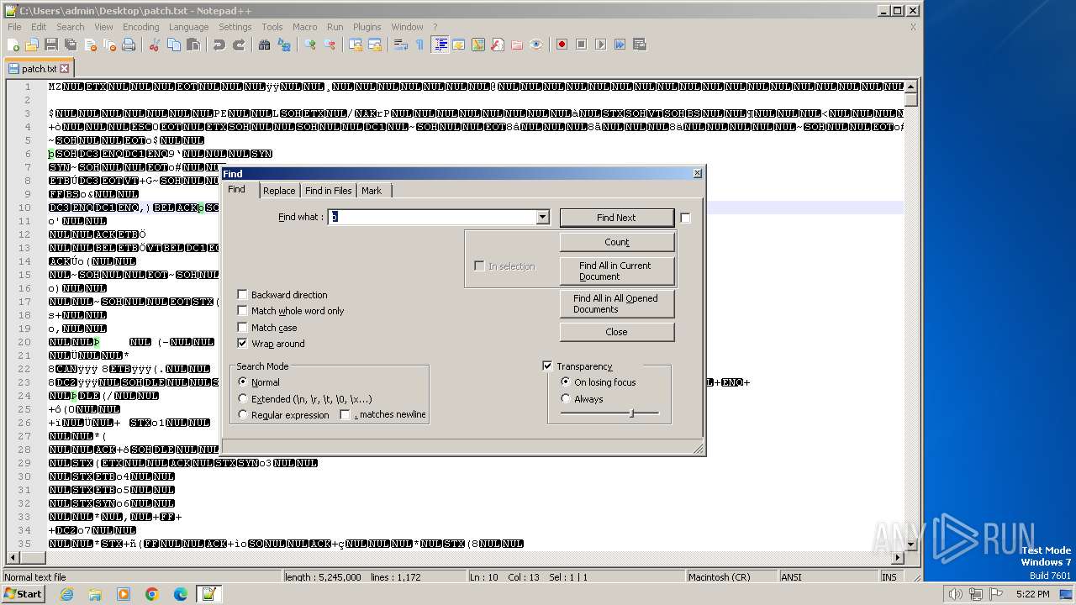The image size is (1076, 605).
Task: Open Chrome from the taskbar
Action: tap(152, 594)
